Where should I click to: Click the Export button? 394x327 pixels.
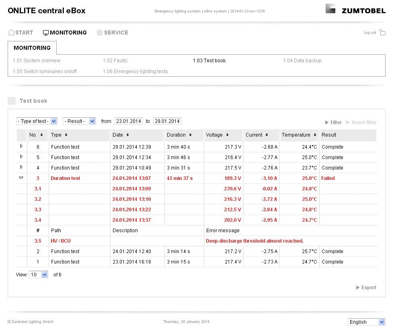366,287
